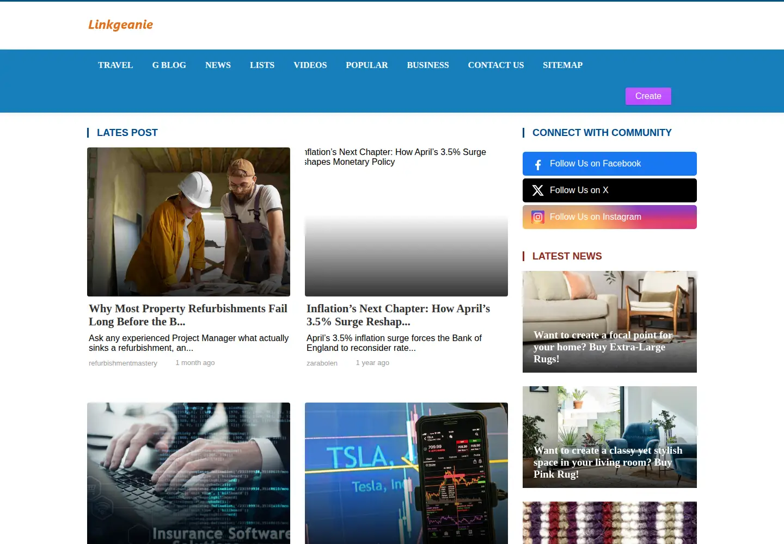Open the POPULAR menu item

click(x=367, y=65)
